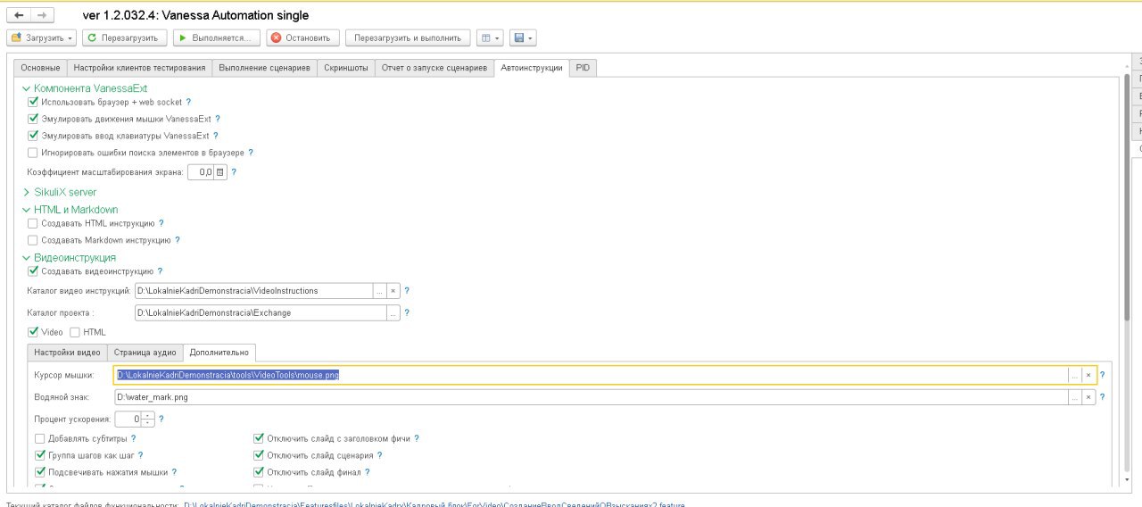Toggle Отключить слайд сценария checkbox
Screen dimensions: 1142x507
coord(259,455)
